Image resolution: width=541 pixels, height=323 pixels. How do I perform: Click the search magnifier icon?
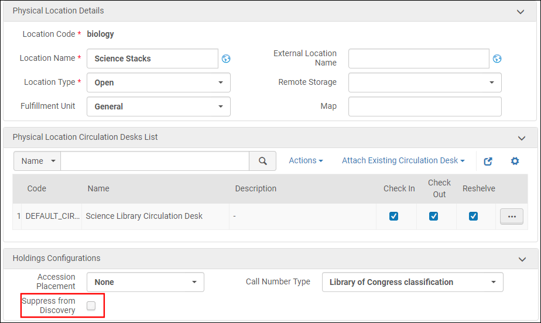tap(263, 161)
